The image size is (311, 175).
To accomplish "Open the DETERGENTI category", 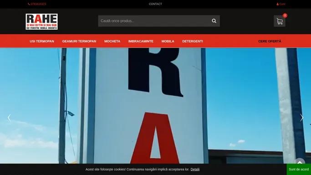I will click(193, 41).
